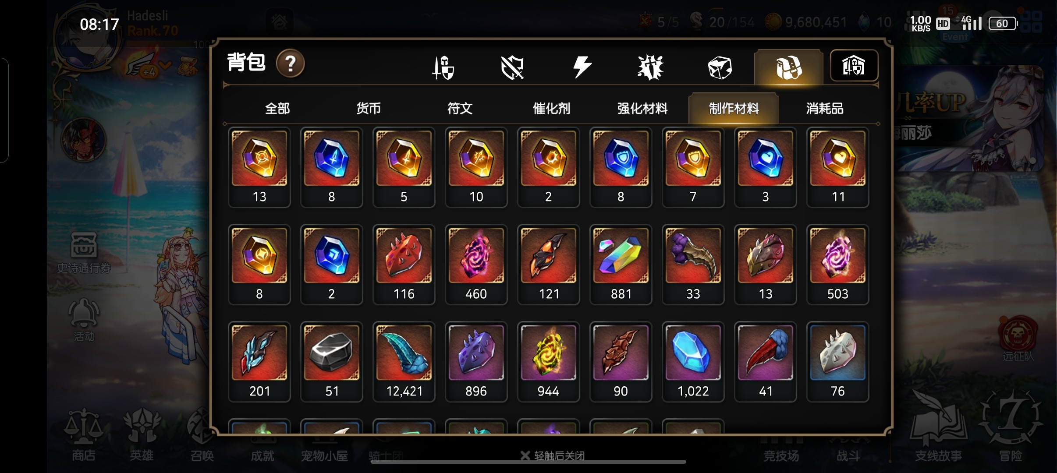Switch to the 全部 tab
The width and height of the screenshot is (1057, 473).
(x=277, y=108)
